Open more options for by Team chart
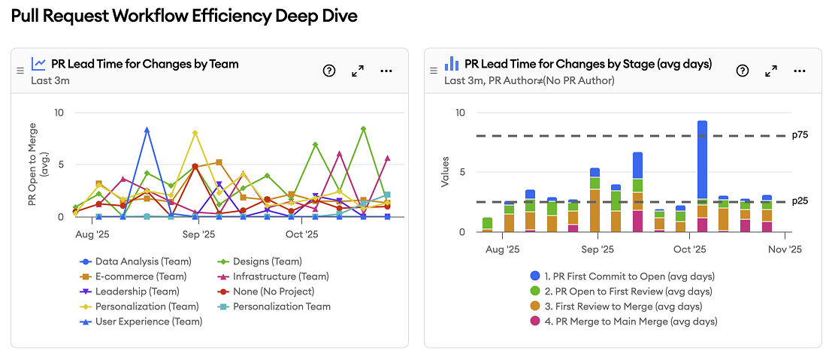This screenshot has height=359, width=832. (x=386, y=71)
